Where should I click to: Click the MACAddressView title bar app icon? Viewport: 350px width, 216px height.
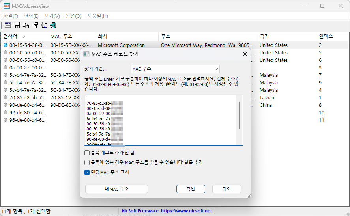(6, 6)
